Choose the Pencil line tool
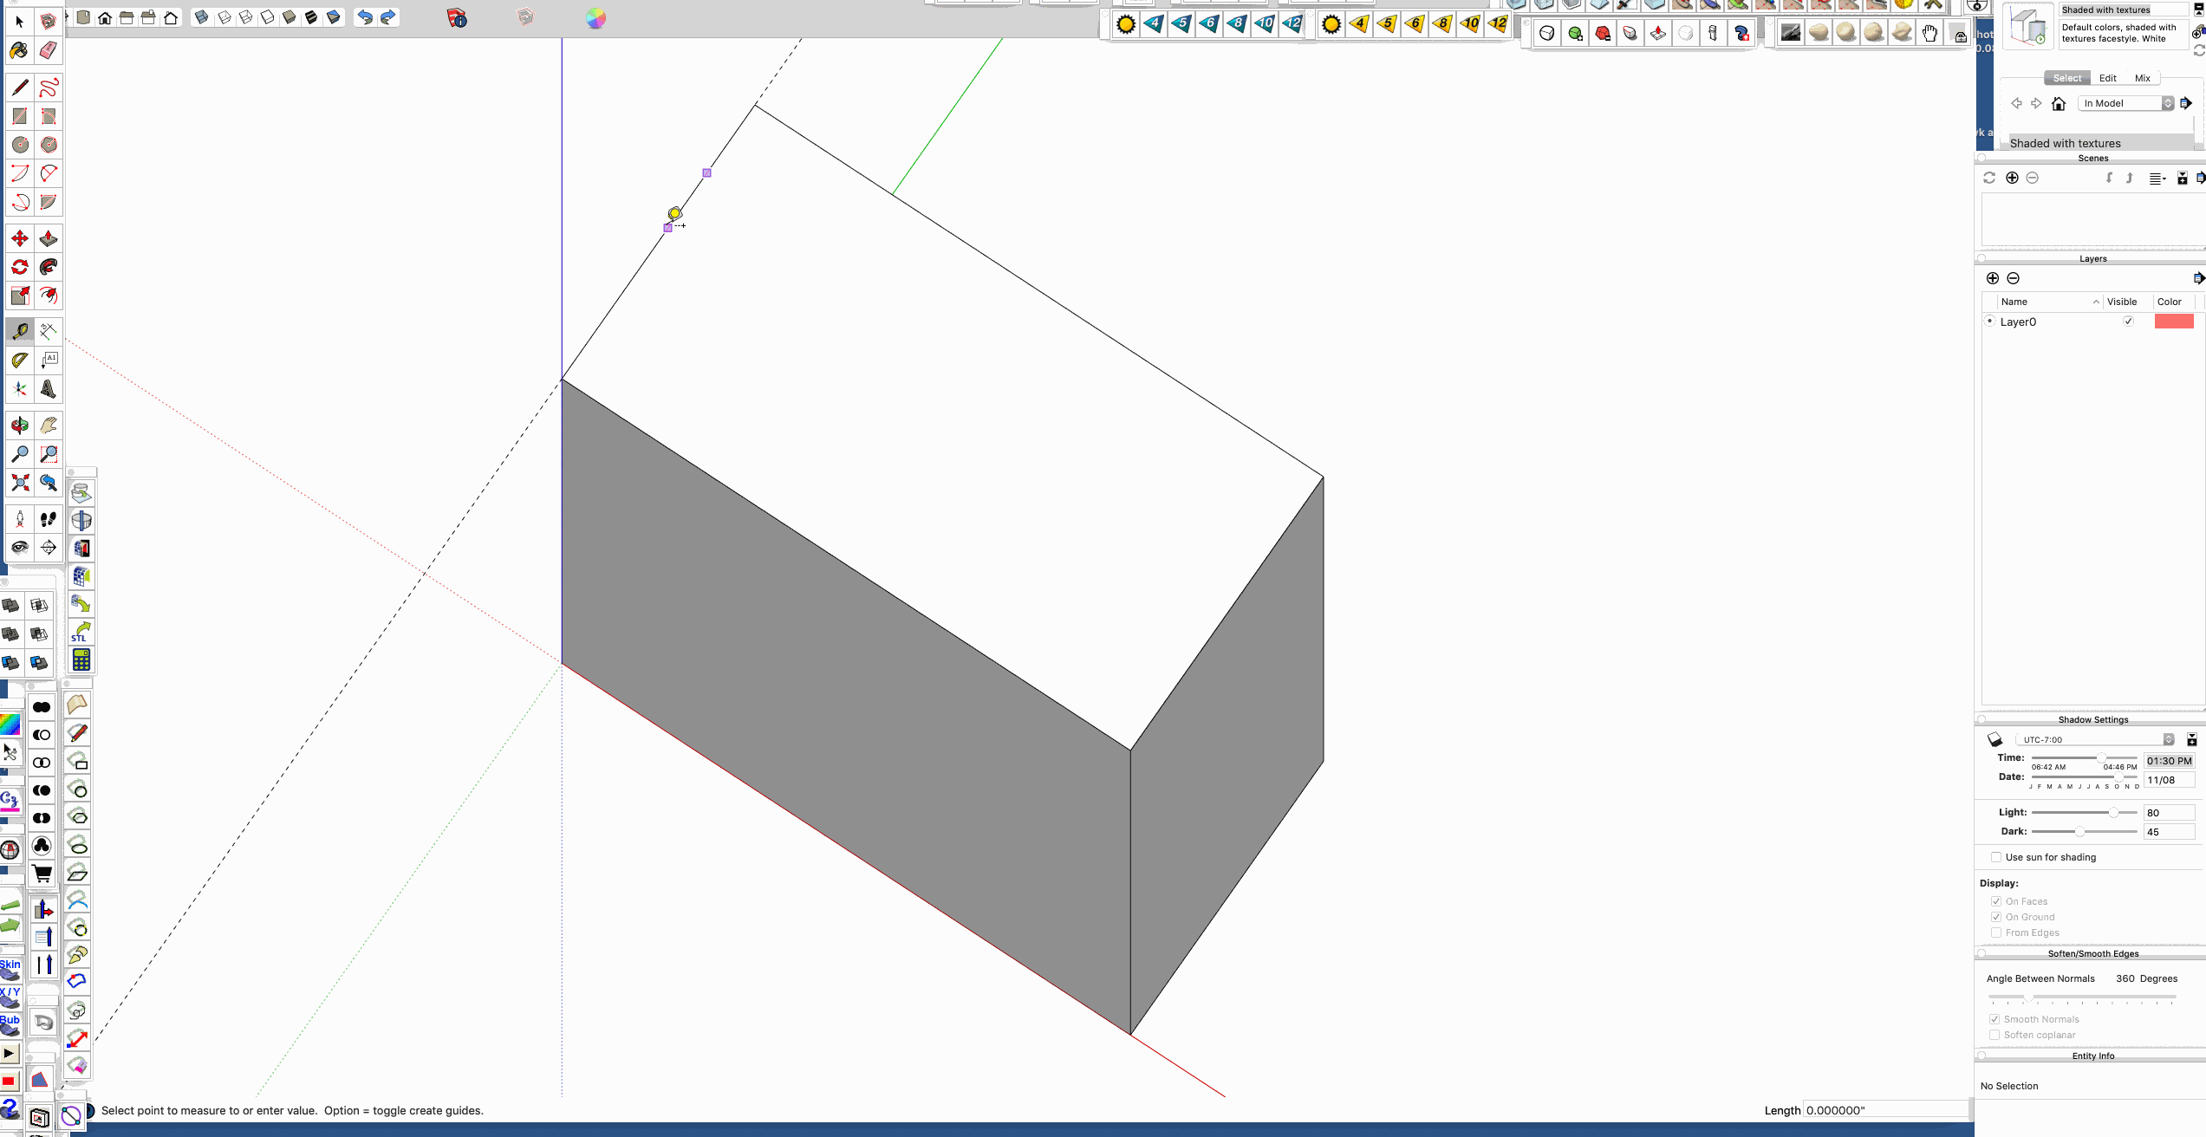Viewport: 2206px width, 1137px height. 19,88
